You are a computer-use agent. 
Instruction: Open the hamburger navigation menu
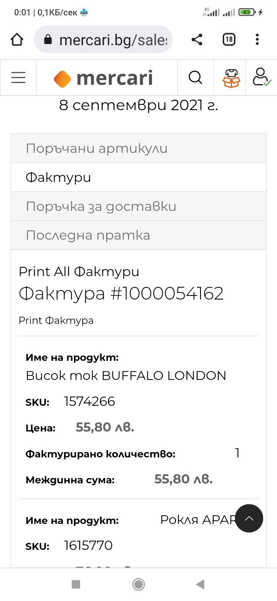[18, 78]
